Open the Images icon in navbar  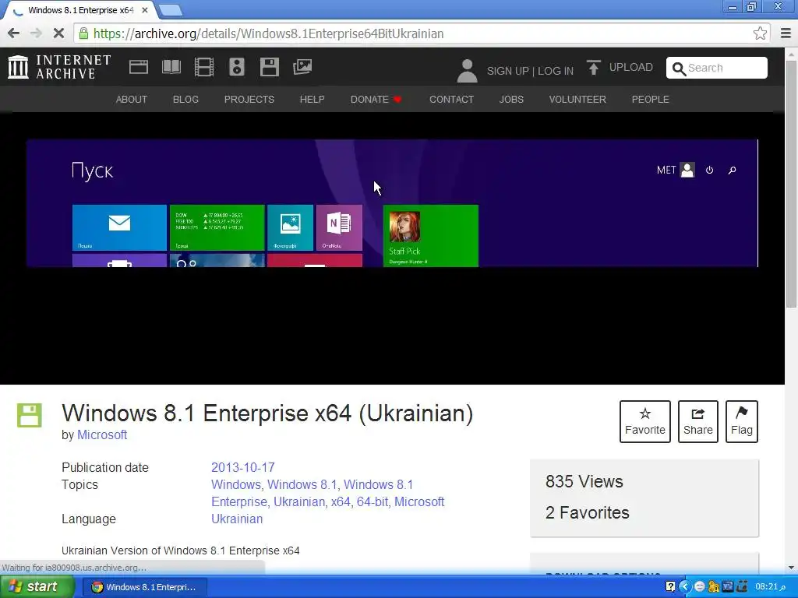pos(302,67)
